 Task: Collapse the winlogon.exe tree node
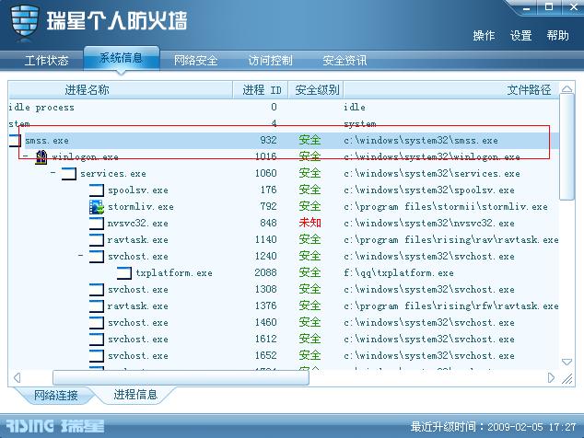25,156
